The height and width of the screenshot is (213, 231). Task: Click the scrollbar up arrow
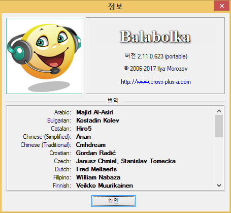pos(219,111)
